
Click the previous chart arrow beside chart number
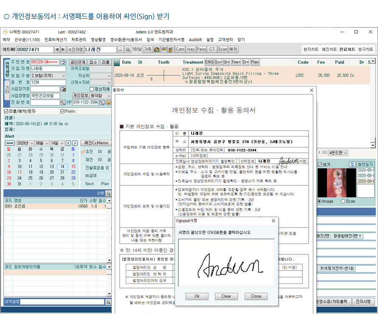(x=57, y=50)
